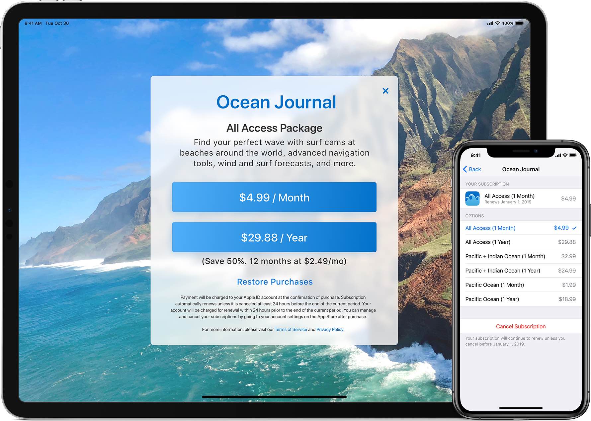Tap the iPad battery icon in status bar
Screen dimensions: 591x421
pyautogui.click(x=519, y=23)
